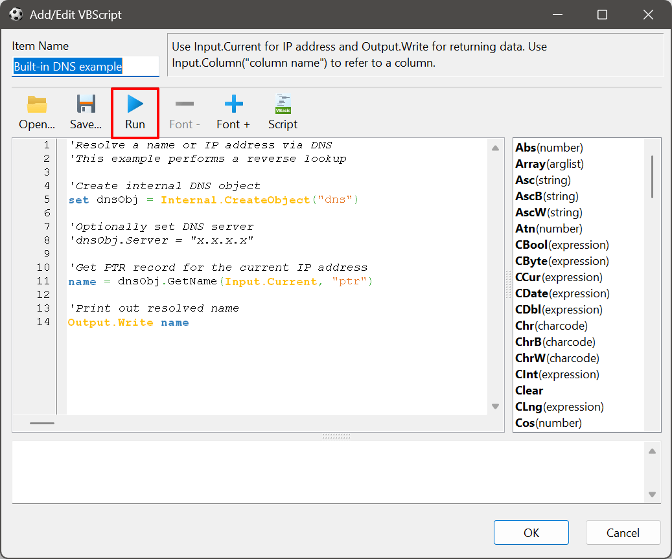The image size is (672, 559).
Task: Open a script file with the folder icon
Action: point(36,111)
